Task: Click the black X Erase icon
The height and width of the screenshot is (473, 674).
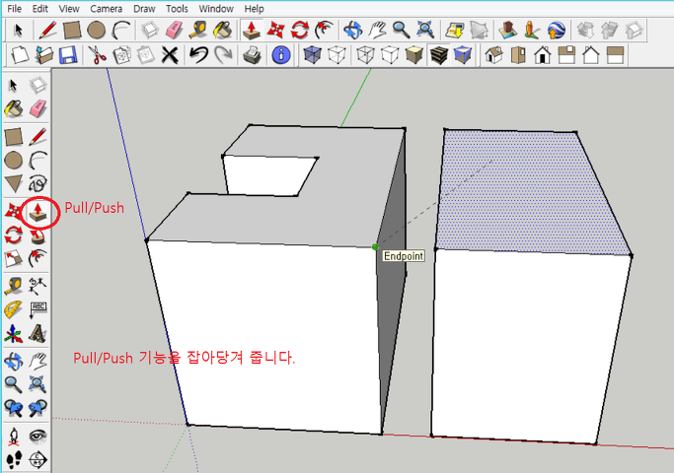Action: (170, 55)
